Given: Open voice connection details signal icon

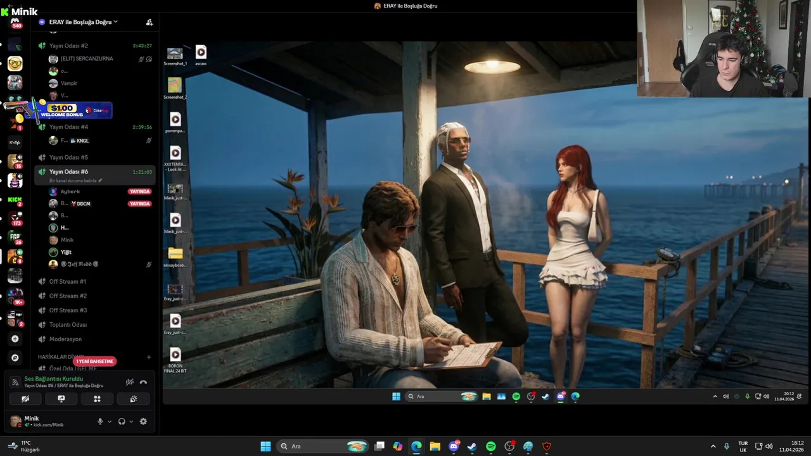Looking at the screenshot, I should tap(15, 382).
